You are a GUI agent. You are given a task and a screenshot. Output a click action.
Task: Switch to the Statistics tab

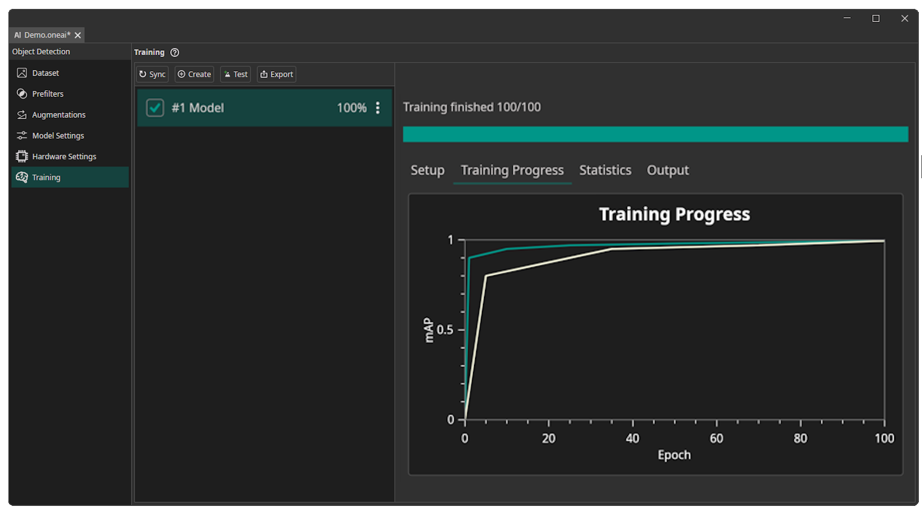tap(605, 170)
